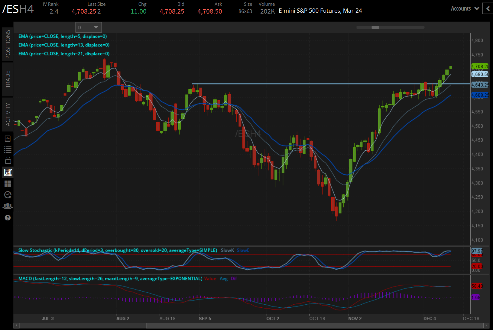Click the Ask price 4,708.50
Image resolution: width=493 pixels, height=330 pixels.
[x=210, y=11]
